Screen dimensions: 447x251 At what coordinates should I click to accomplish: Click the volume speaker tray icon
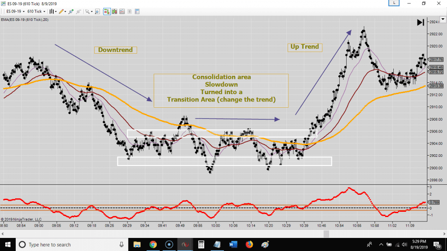tap(405, 244)
